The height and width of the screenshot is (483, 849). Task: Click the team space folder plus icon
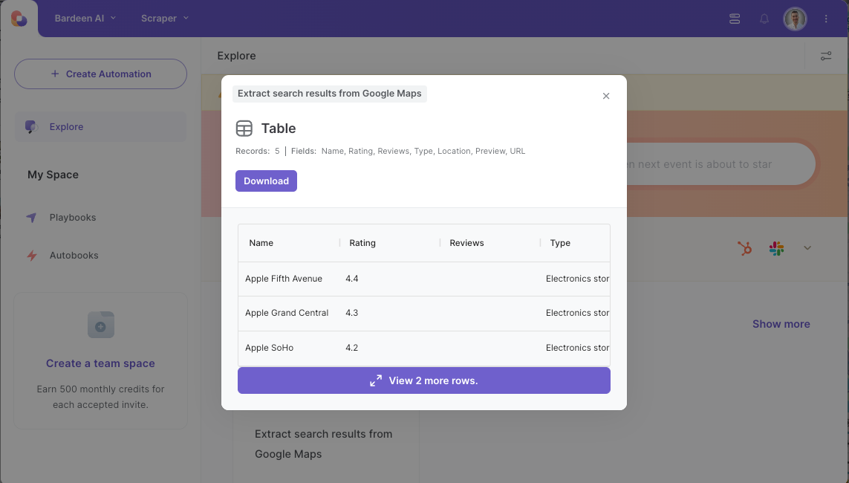pos(101,325)
